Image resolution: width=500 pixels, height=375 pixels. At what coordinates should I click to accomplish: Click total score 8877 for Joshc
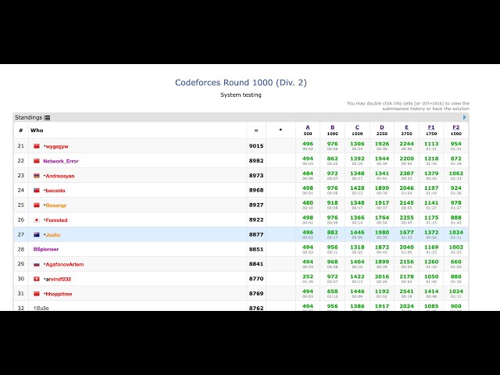tap(256, 234)
